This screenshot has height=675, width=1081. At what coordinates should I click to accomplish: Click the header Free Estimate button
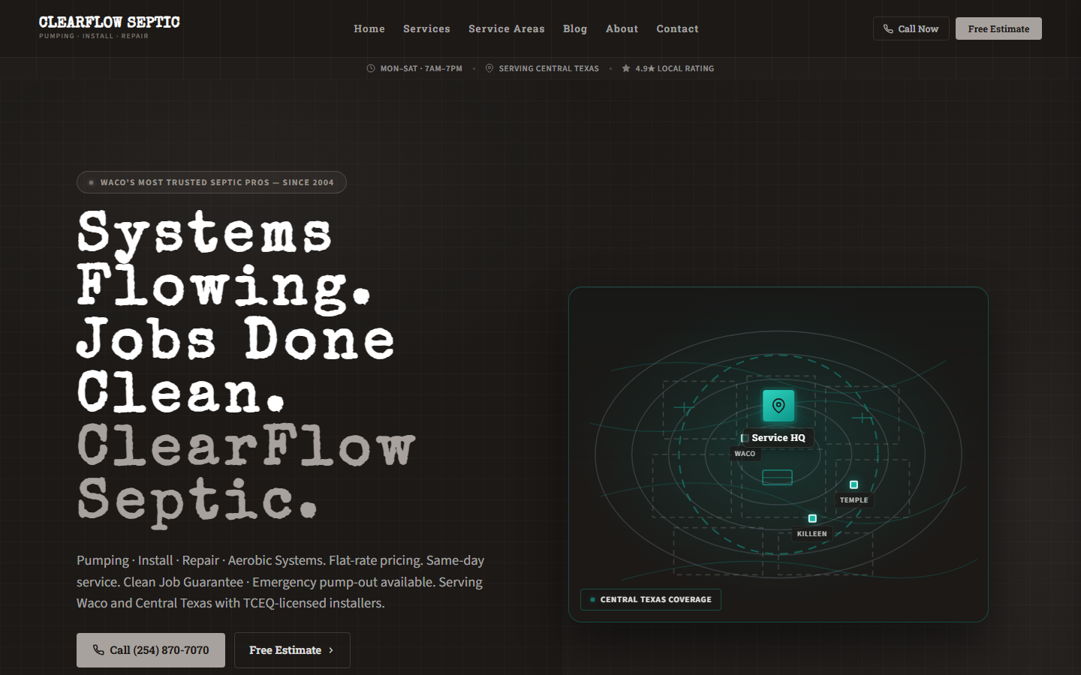tap(998, 28)
